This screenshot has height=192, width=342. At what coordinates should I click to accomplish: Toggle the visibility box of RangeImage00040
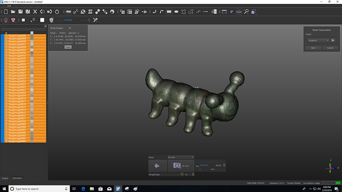click(32, 36)
